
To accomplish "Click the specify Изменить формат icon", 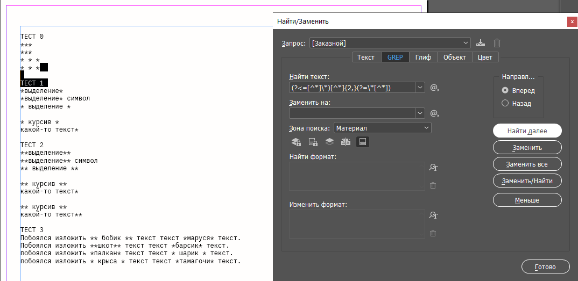I will point(433,215).
